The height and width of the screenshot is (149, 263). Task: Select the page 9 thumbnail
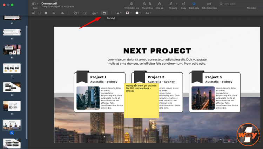pos(12,106)
